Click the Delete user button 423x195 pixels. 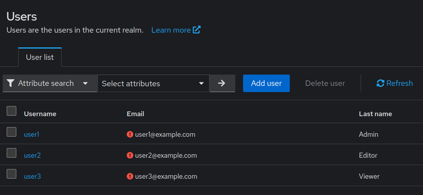pos(325,84)
